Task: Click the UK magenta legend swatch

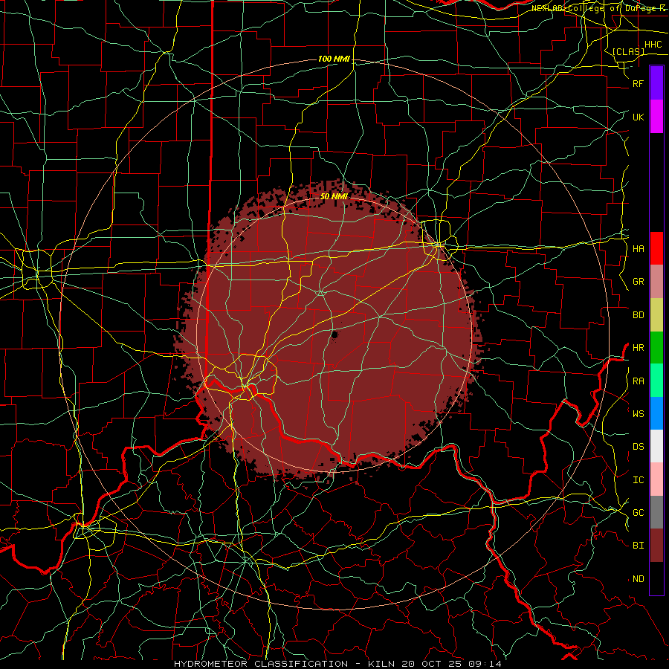Action: 656,117
